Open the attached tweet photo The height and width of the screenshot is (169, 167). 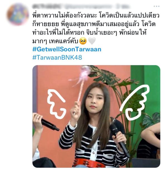click(96, 116)
